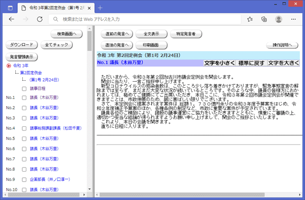Open the favorites star icon
Screen dimensions: 305x200
[x=250, y=19]
